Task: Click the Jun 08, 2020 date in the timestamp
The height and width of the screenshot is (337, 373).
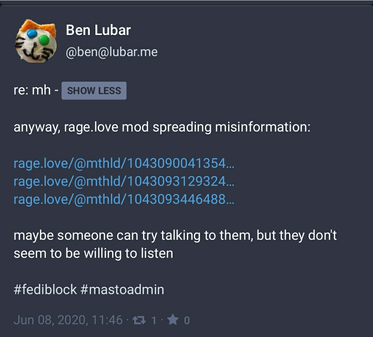Action: pyautogui.click(x=50, y=320)
